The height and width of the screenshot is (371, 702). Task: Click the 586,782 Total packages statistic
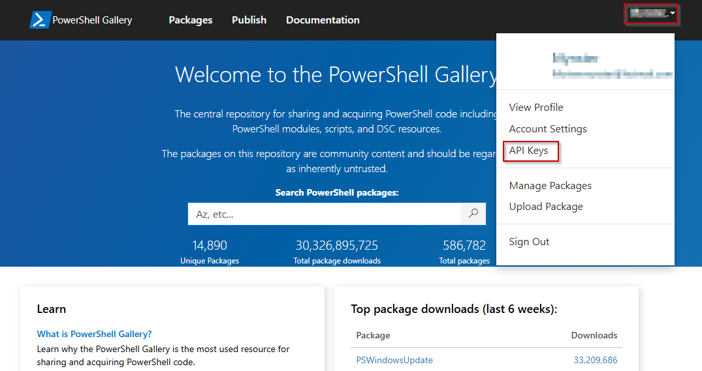[464, 252]
